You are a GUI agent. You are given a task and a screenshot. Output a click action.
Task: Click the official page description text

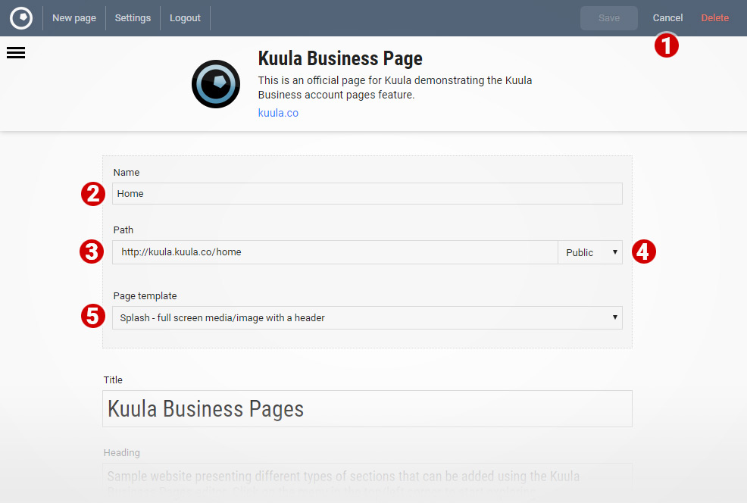click(395, 87)
